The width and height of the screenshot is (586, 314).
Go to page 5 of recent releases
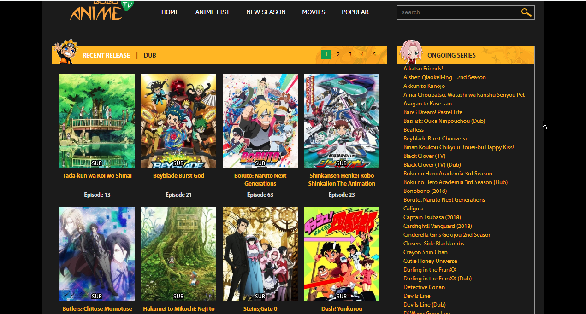374,54
